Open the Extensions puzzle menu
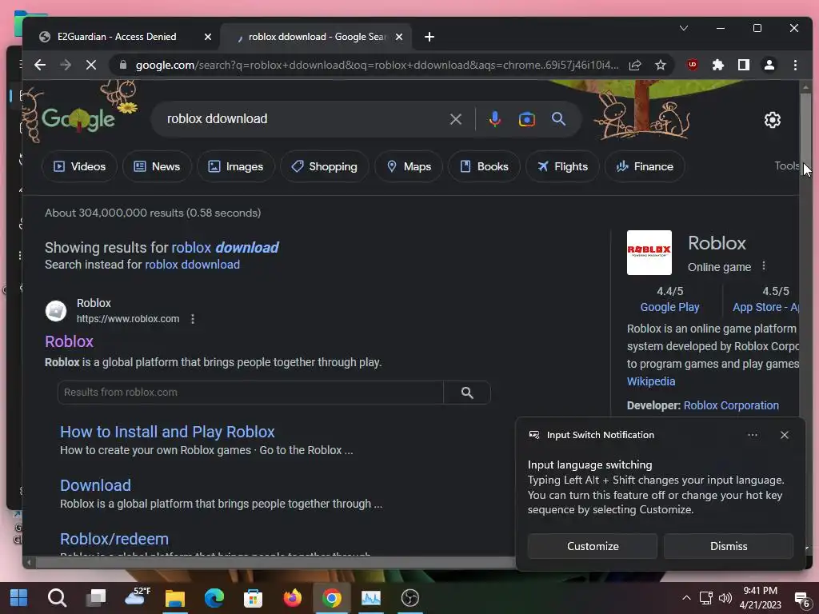This screenshot has width=819, height=614. (718, 66)
